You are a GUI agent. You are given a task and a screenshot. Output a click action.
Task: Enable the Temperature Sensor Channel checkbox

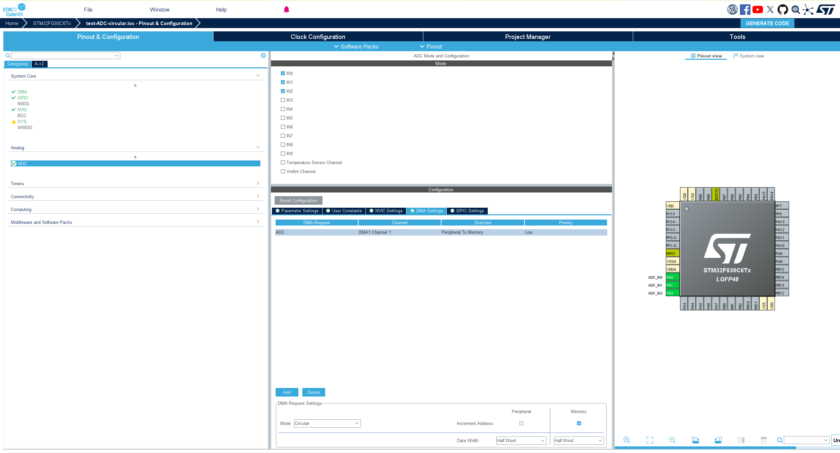[283, 162]
